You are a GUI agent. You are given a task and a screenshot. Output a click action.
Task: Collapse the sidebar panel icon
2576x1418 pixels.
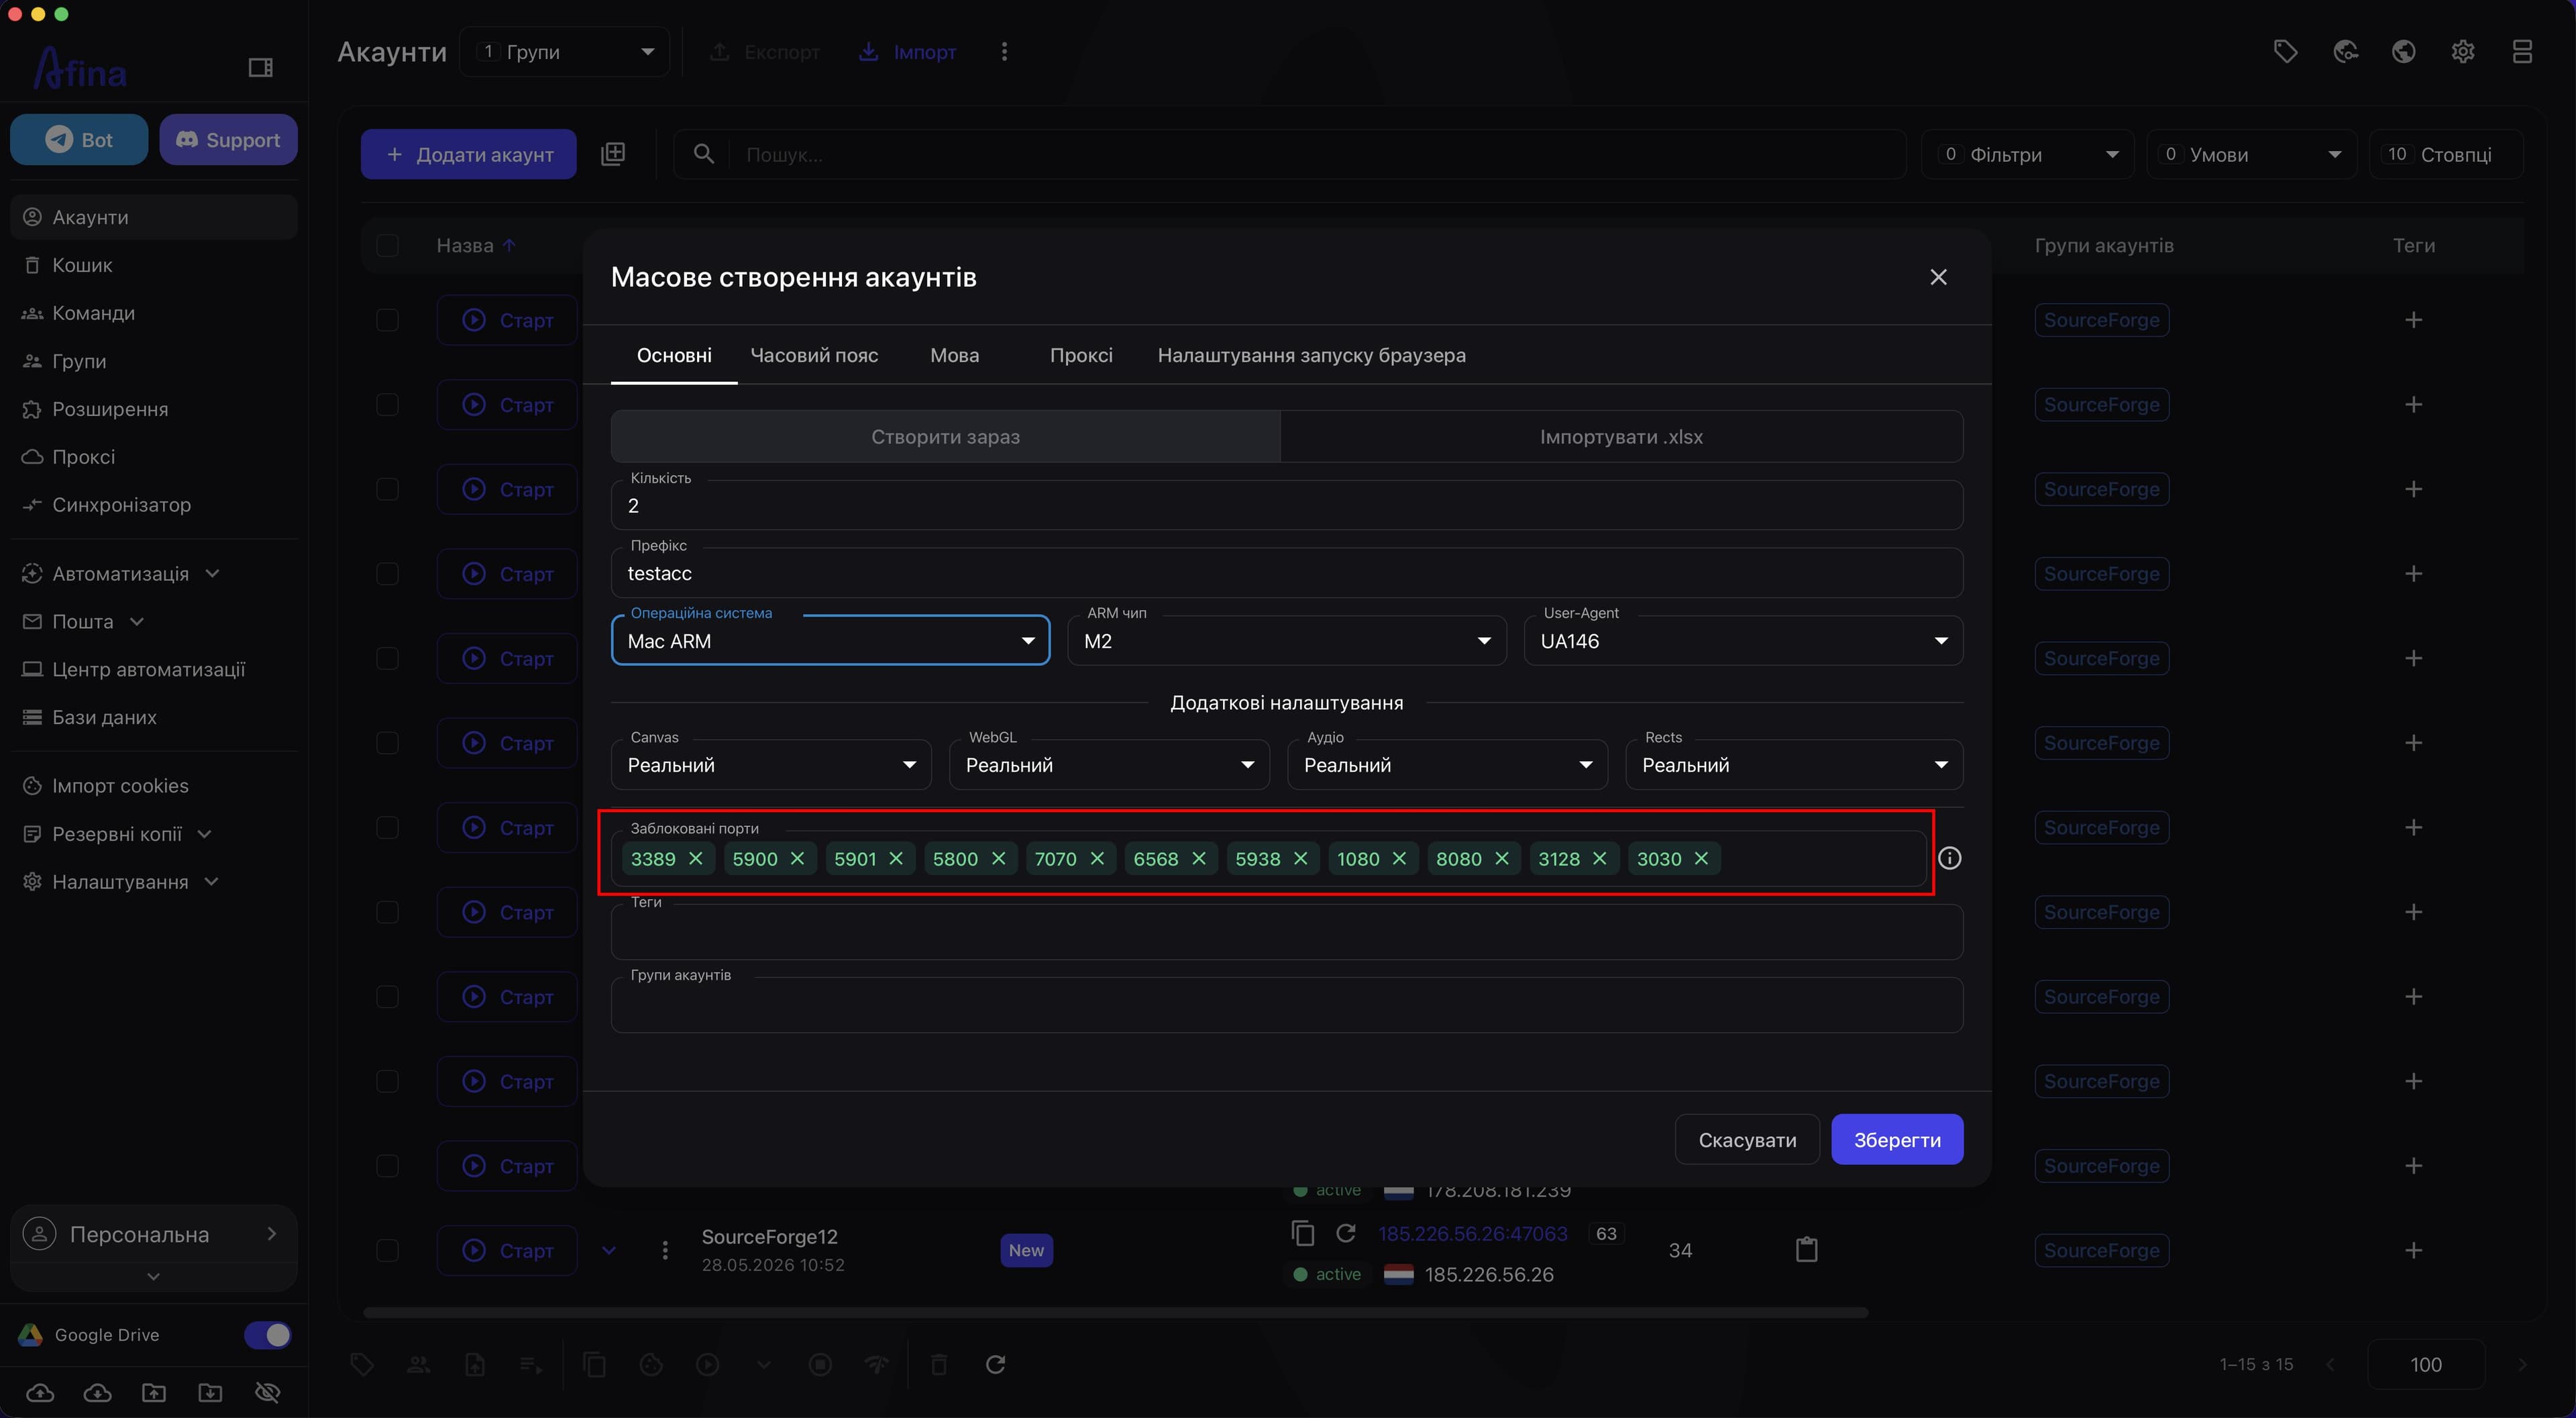260,67
